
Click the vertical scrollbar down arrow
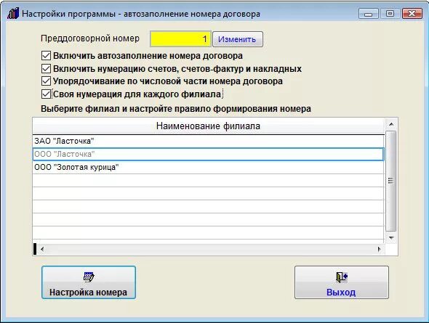391,238
